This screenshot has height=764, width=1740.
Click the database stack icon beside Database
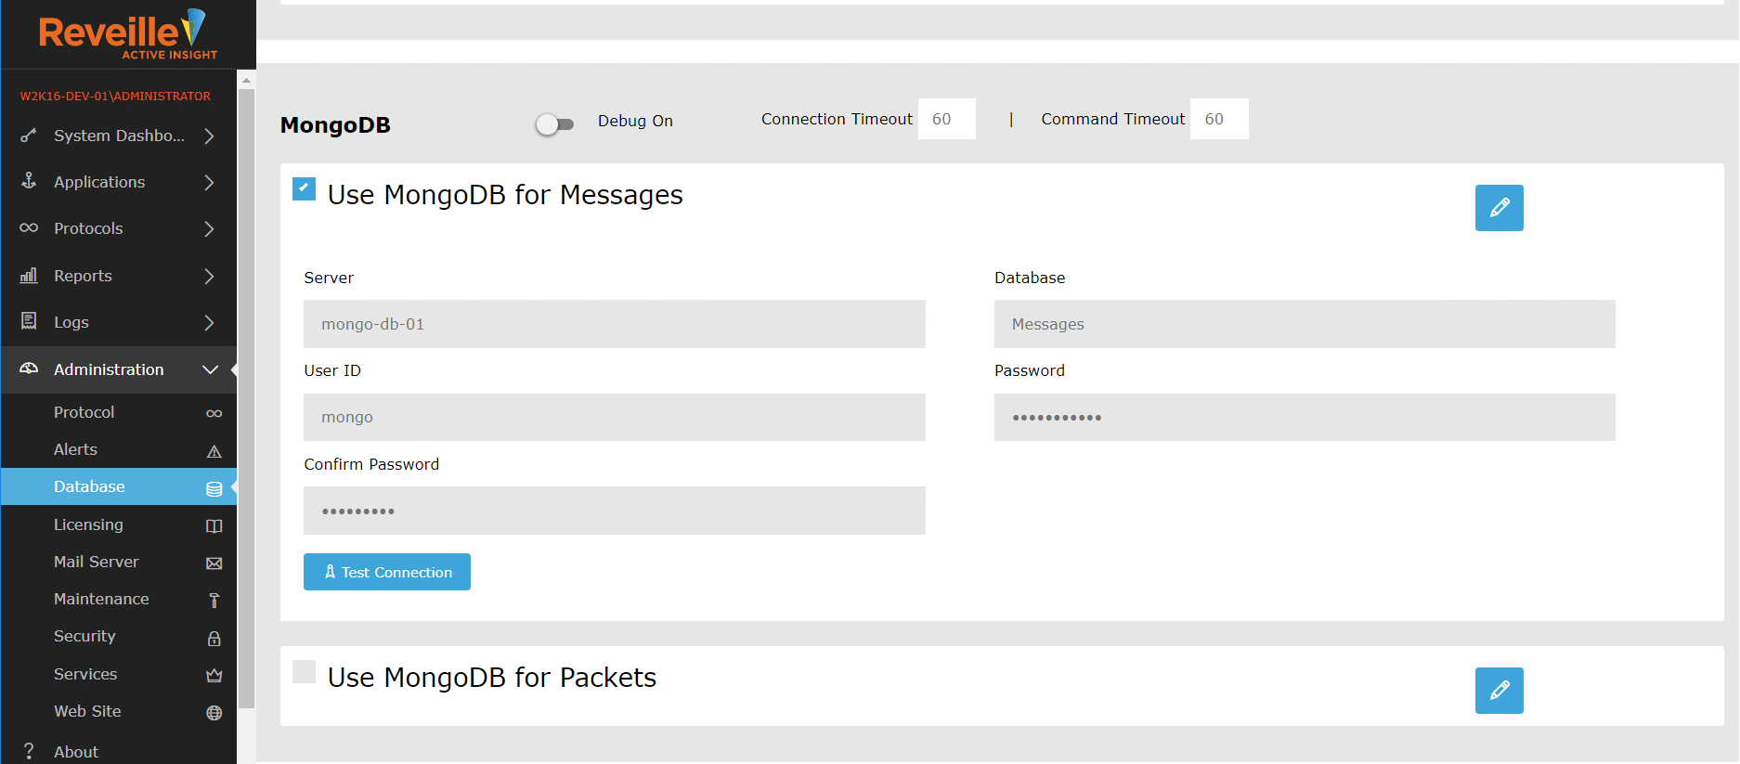(x=214, y=488)
